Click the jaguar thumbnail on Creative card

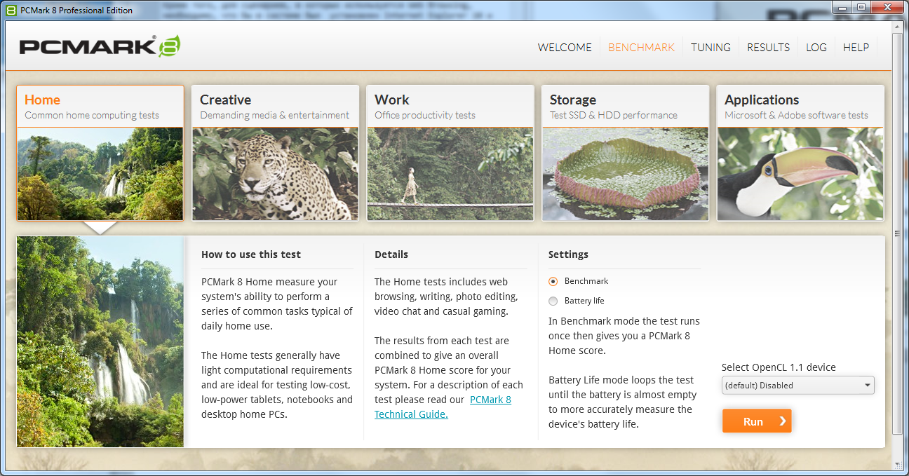(275, 173)
